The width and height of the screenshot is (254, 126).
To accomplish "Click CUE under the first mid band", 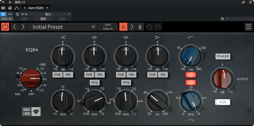I will point(89,75).
